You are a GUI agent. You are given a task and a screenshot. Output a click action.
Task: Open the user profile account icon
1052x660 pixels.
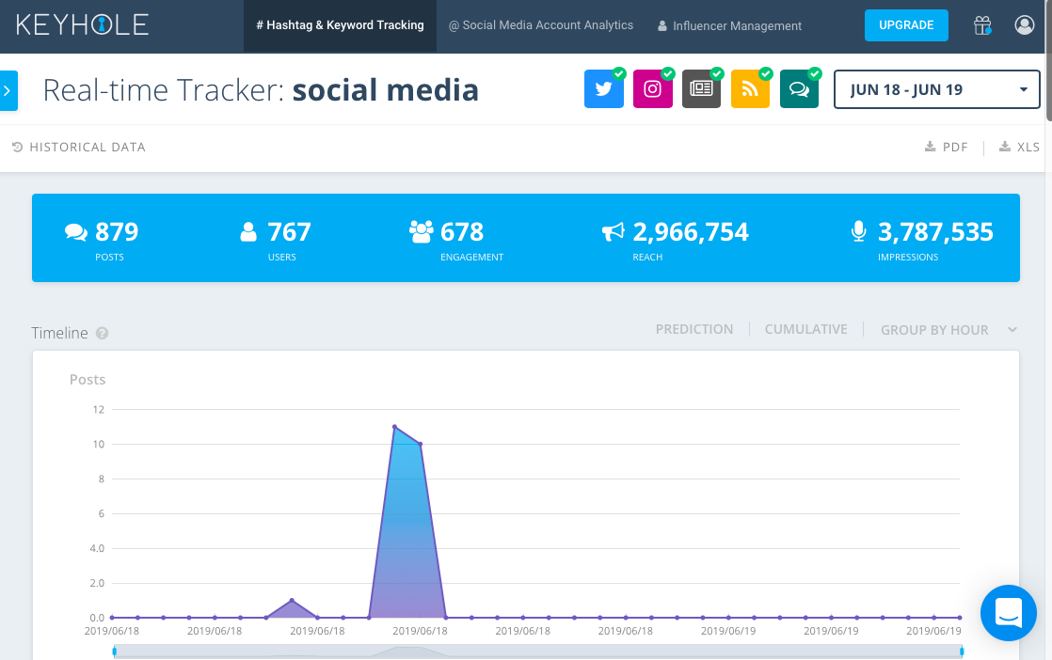pyautogui.click(x=1025, y=25)
